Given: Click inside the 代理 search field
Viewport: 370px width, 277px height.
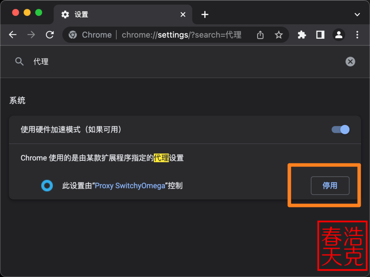Looking at the screenshot, I should coord(108,62).
